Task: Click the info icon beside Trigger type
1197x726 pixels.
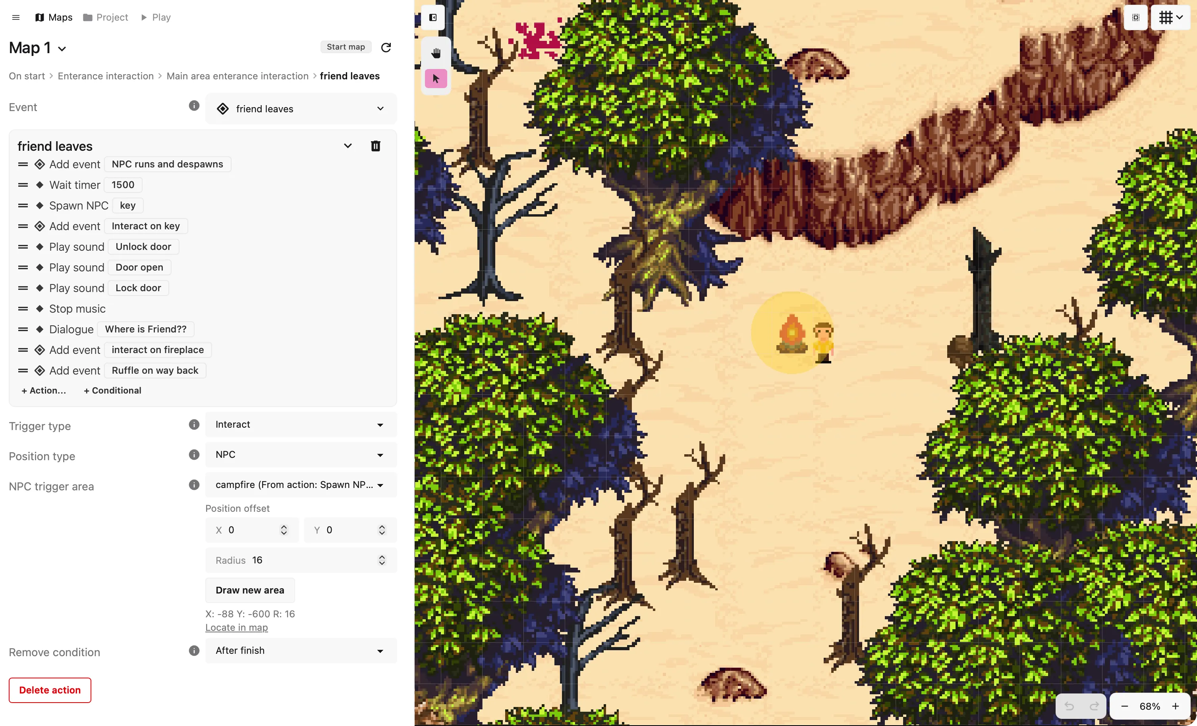Action: click(x=194, y=424)
